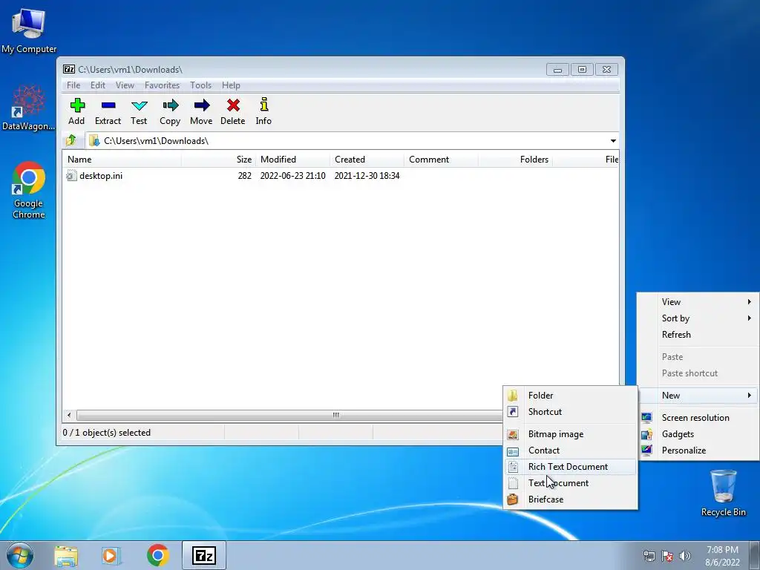Open the Edit menu
This screenshot has height=570, width=760.
pos(98,85)
